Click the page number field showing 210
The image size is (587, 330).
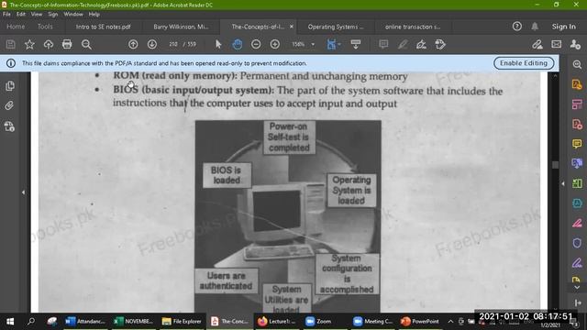(173, 44)
